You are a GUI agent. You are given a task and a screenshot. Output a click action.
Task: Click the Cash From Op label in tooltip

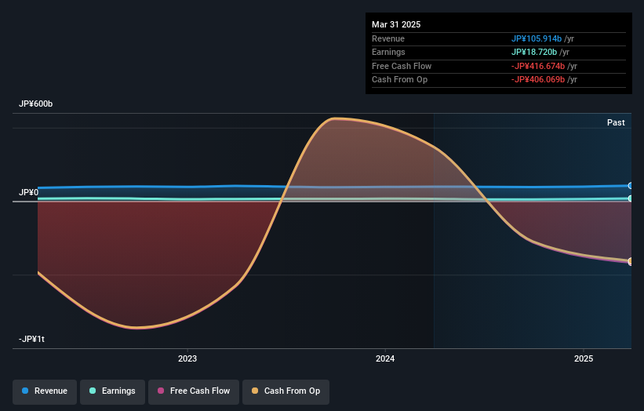tap(399, 80)
